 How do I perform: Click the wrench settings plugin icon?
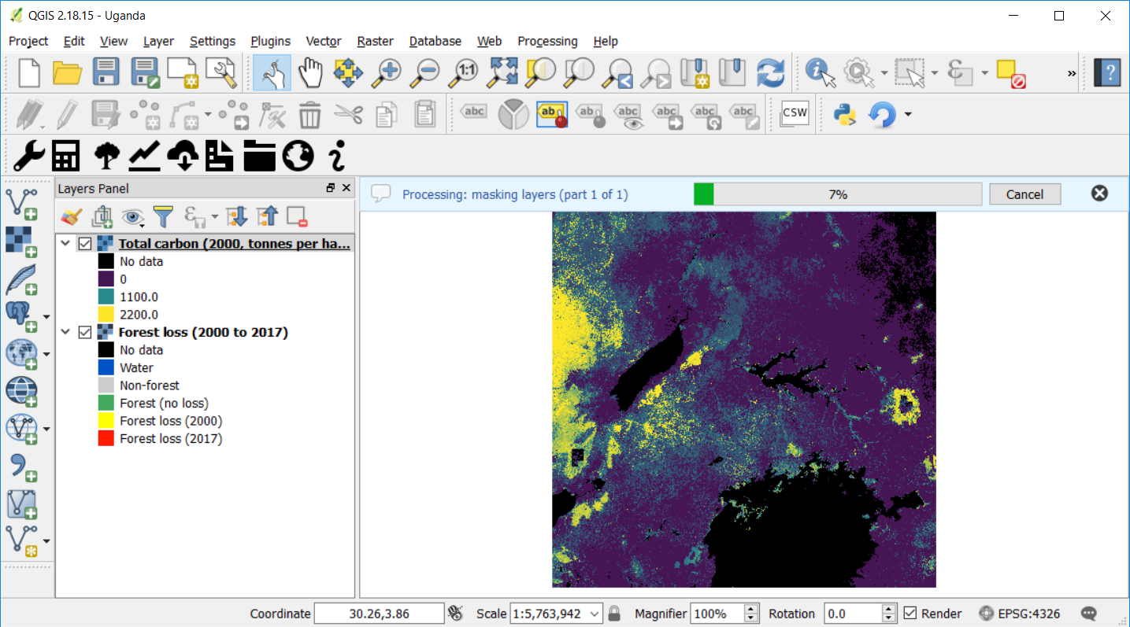click(28, 156)
